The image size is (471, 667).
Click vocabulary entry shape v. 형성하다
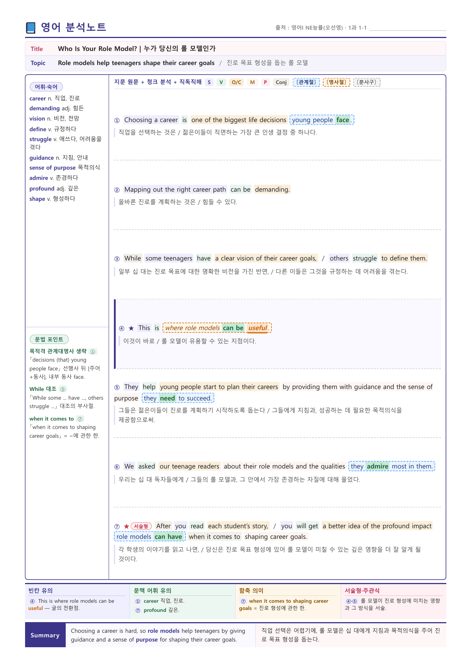pyautogui.click(x=52, y=199)
